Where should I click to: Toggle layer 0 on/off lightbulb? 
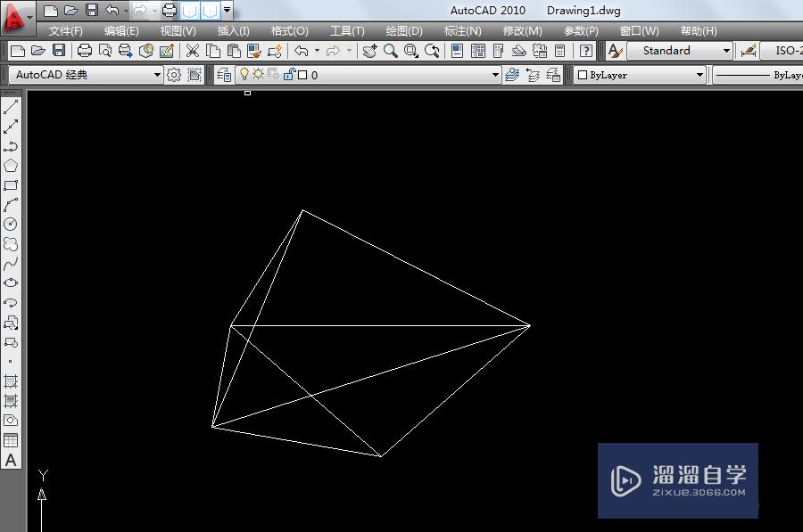(x=244, y=74)
